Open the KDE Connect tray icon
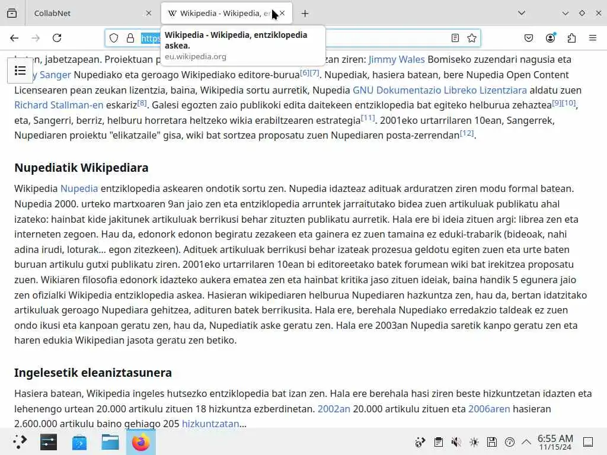The image size is (607, 455). (x=420, y=442)
